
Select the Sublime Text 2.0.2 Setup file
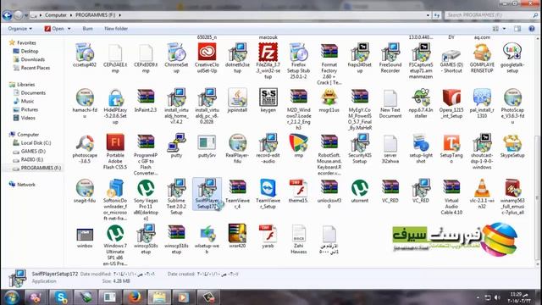pyautogui.click(x=176, y=188)
